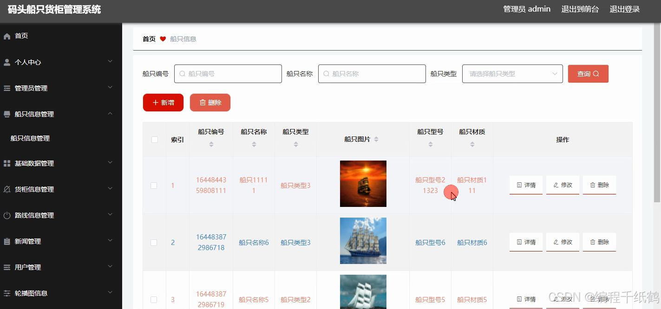Screen dimensions: 661x309
Task: Click 退出到前台 in top bar
Action: (580, 9)
